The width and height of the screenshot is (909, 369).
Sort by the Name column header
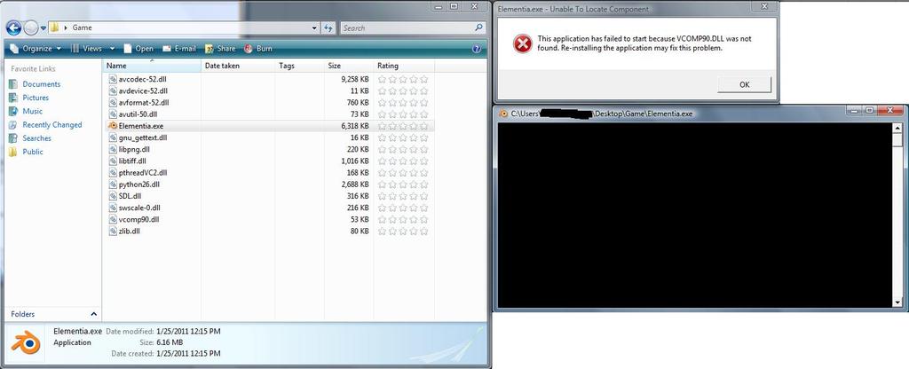(x=152, y=66)
